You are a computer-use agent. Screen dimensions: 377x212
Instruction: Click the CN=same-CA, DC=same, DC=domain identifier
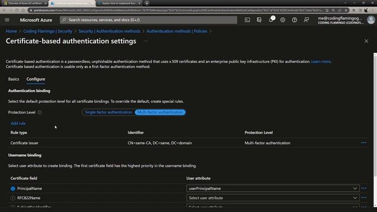pyautogui.click(x=160, y=143)
